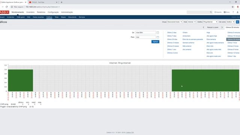Click the Últimos 30 minutos time tab
The height and width of the screenshot is (135, 240).
click(232, 27)
